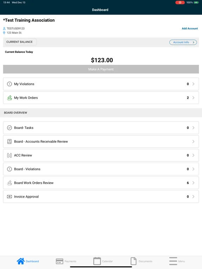
Task: Open the Calendar icon in bottom bar
Action: (97, 261)
